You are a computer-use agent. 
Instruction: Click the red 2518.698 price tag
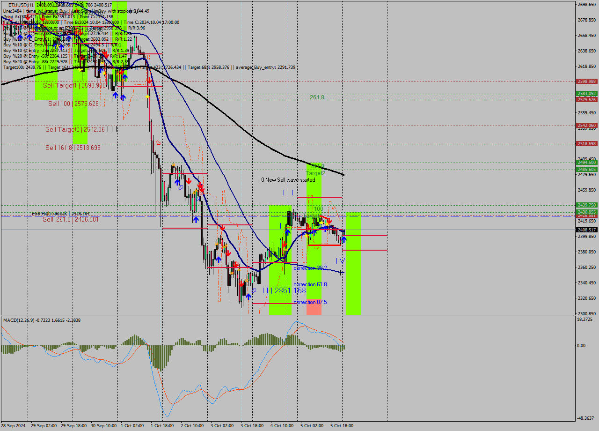click(x=586, y=143)
